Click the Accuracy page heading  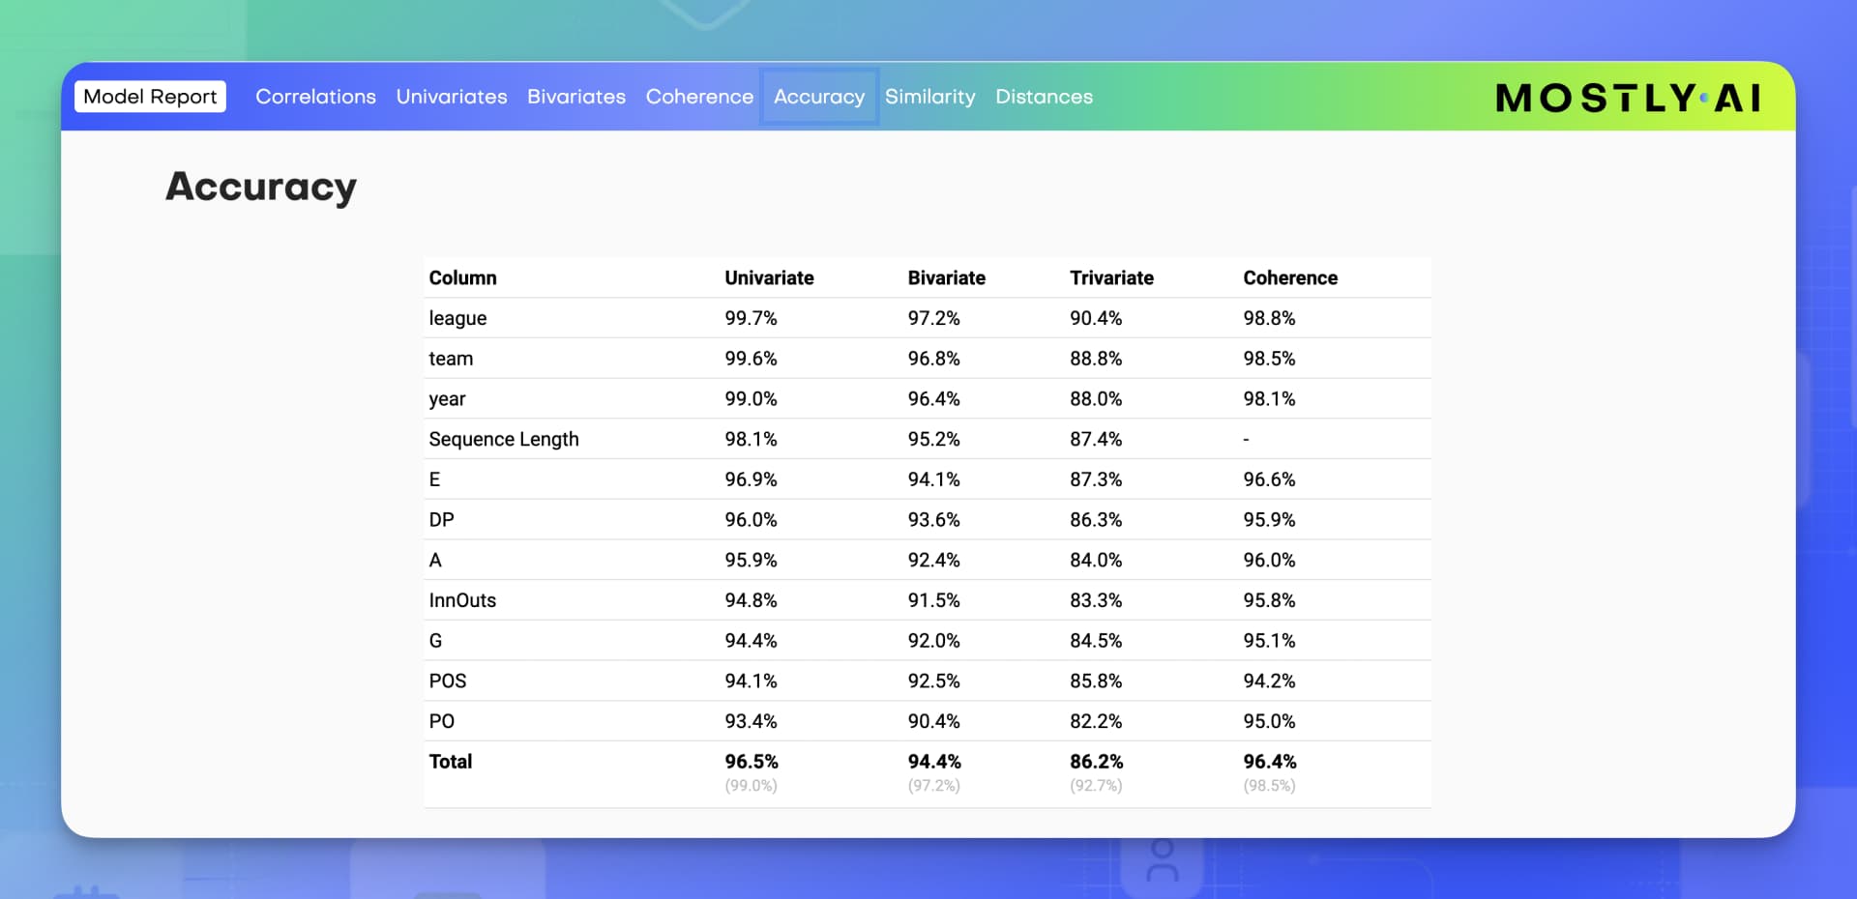pos(260,188)
